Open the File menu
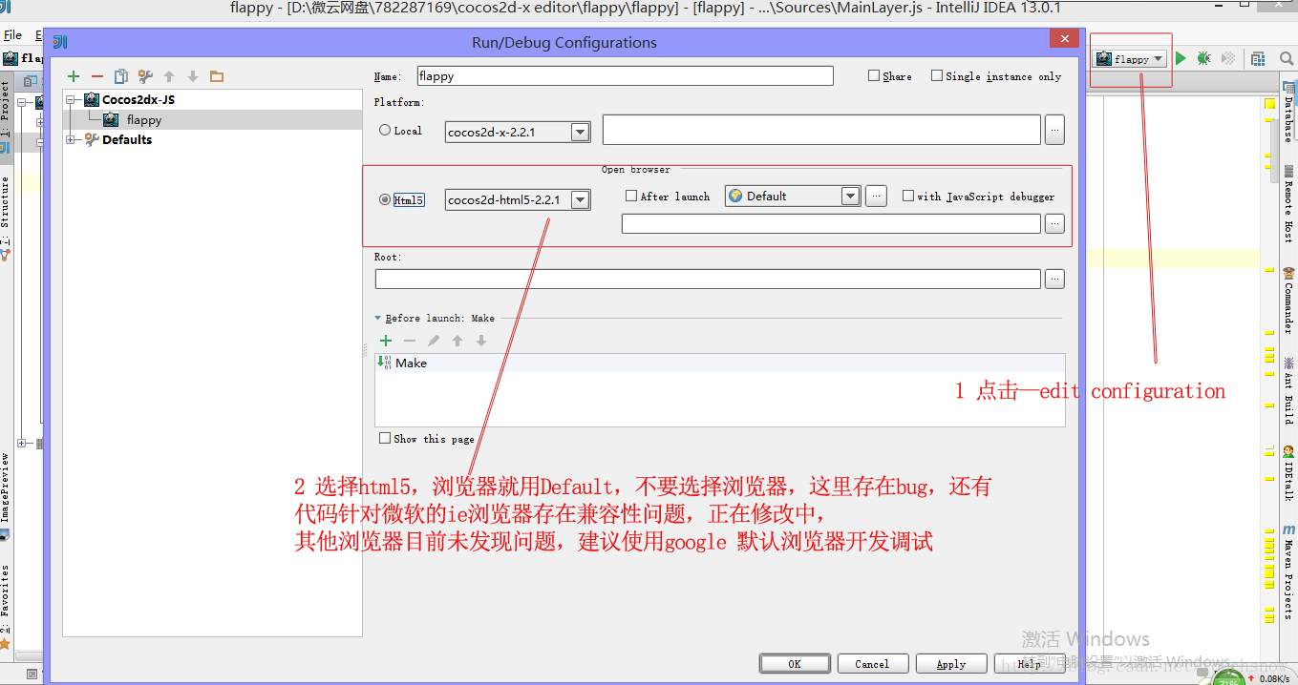 coord(12,35)
